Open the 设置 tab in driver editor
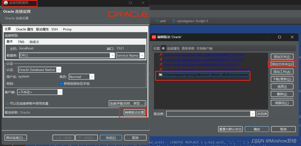Viewport: 301px width, 146px height. tap(157, 48)
